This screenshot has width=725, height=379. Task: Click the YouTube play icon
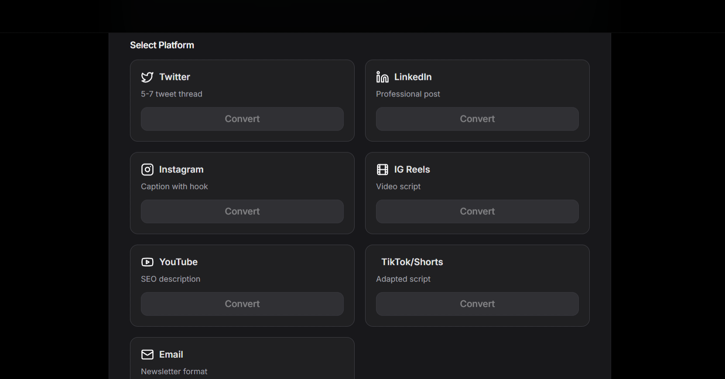point(147,262)
